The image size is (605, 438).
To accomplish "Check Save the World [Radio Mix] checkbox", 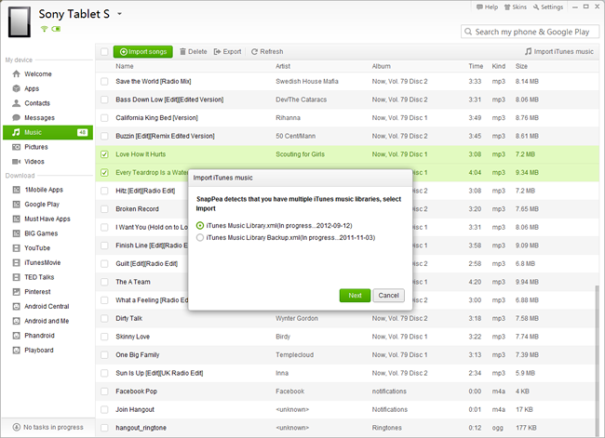I will 104,81.
